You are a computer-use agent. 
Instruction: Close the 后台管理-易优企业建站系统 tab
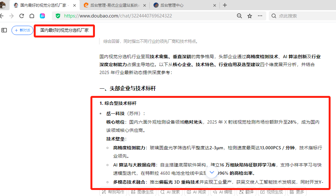point(145,5)
